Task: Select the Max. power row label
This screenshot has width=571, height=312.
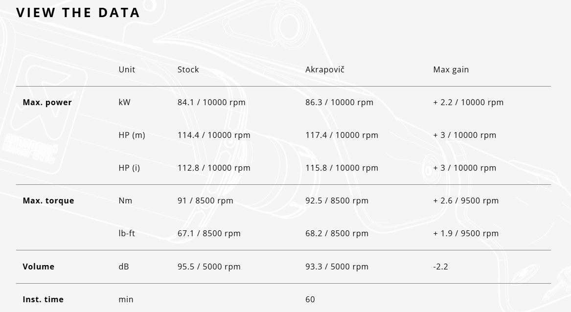Action: point(47,102)
